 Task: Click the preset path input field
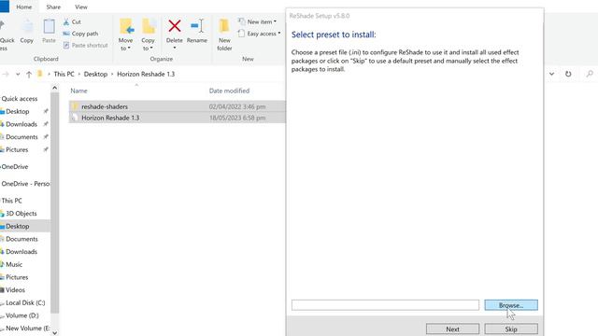click(x=385, y=305)
